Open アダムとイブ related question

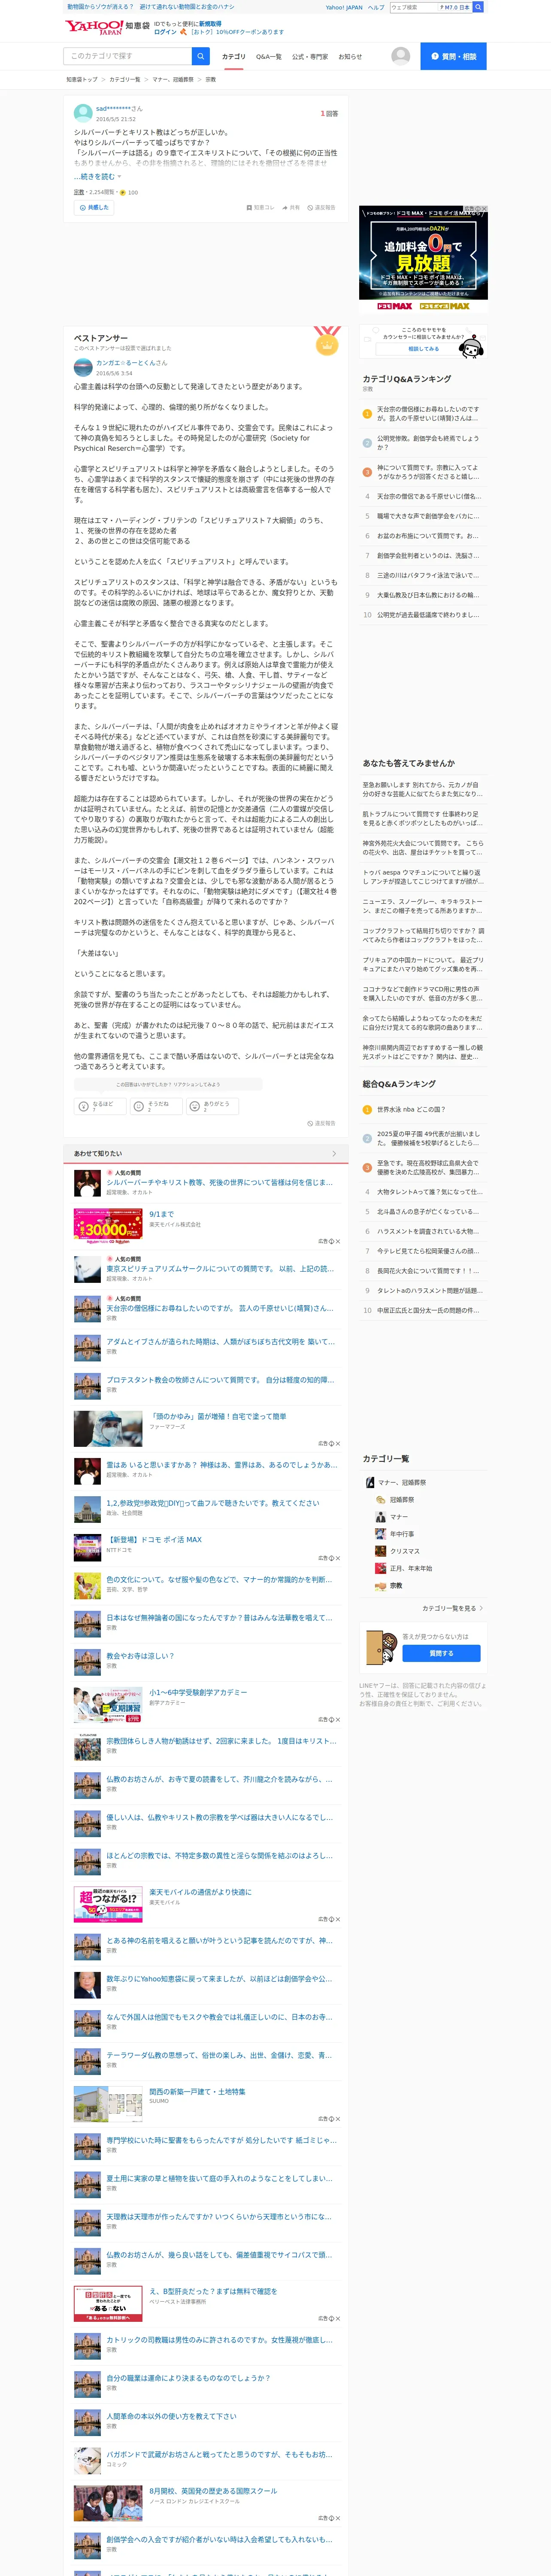pos(220,1342)
